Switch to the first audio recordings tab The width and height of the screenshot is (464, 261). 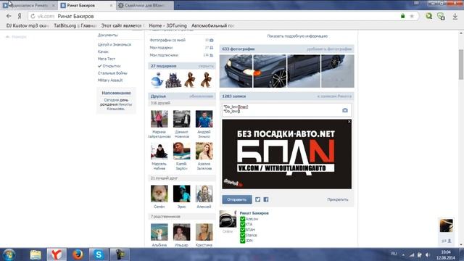point(29,5)
